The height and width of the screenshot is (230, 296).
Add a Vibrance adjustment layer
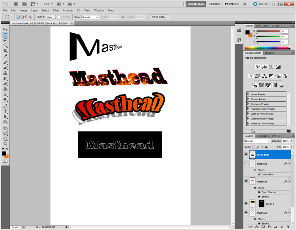click(251, 76)
